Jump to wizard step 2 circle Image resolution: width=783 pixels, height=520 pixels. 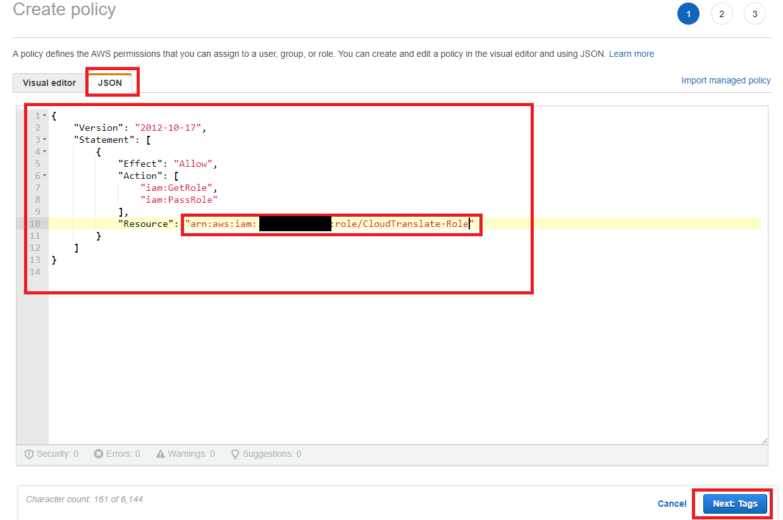point(722,14)
